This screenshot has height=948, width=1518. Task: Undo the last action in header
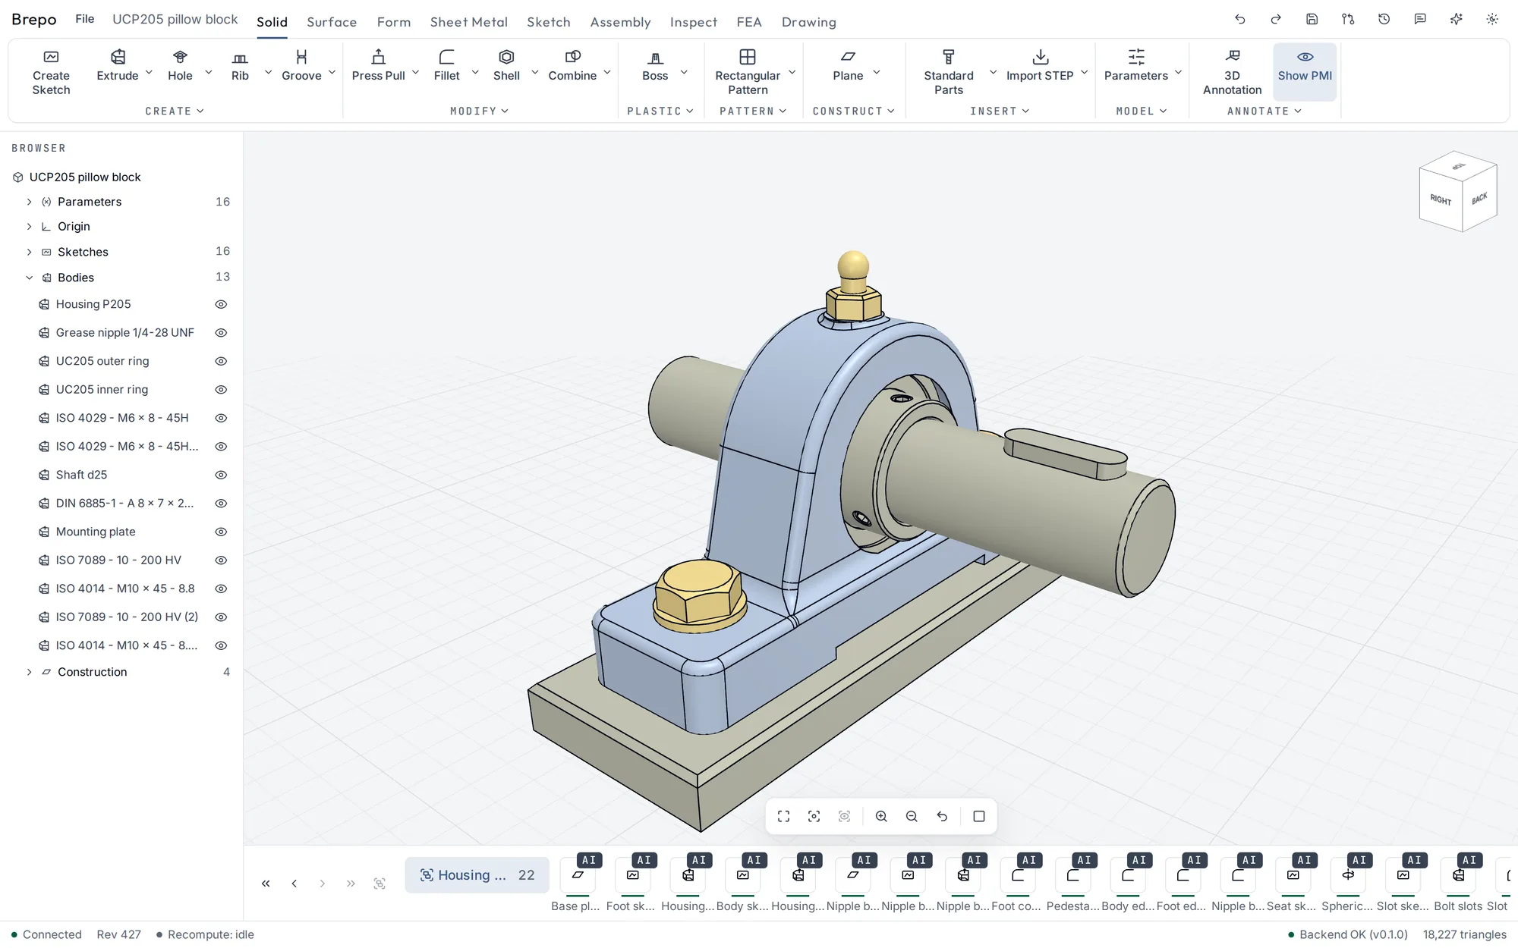tap(1240, 20)
